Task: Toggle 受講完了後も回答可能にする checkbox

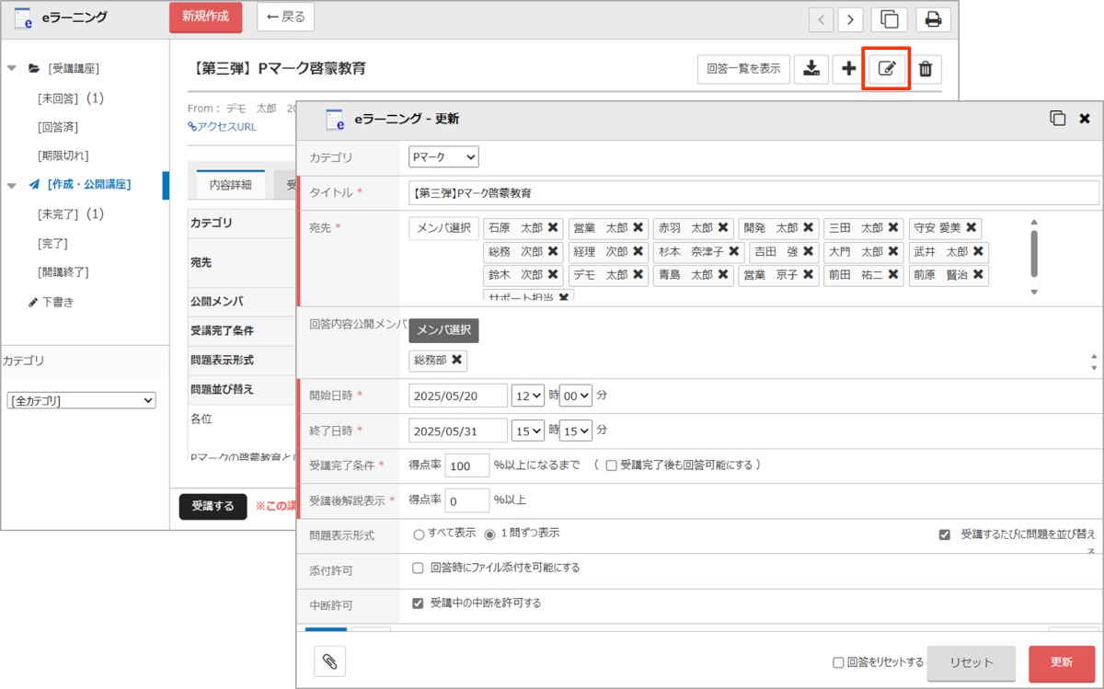Action: tap(611, 465)
